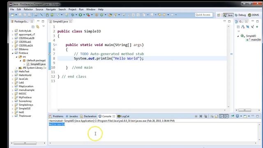
Task: Open the File menu
Action: 12,9
